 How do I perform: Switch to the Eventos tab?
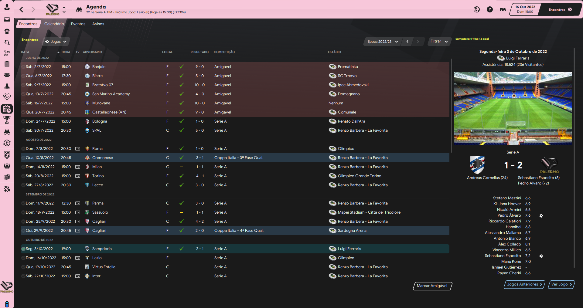(x=78, y=24)
